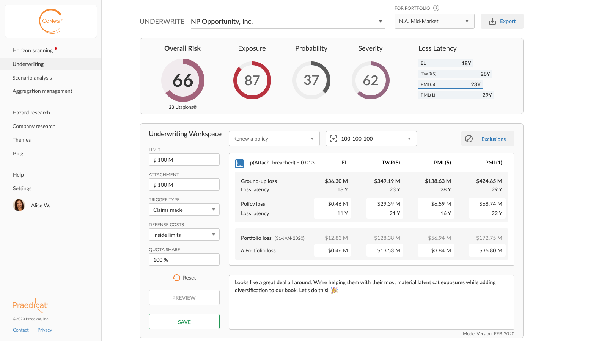The height and width of the screenshot is (341, 607).
Task: Click Ground-up loss value $349.19 M
Action: pos(387,181)
